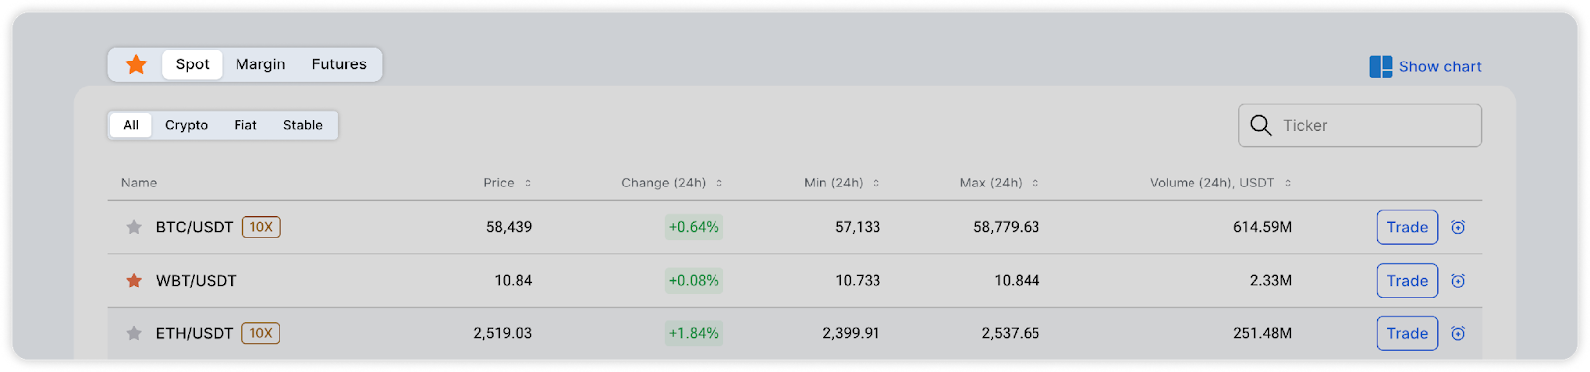Focus the Ticker search field
This screenshot has height=372, width=1590.
click(x=1359, y=125)
